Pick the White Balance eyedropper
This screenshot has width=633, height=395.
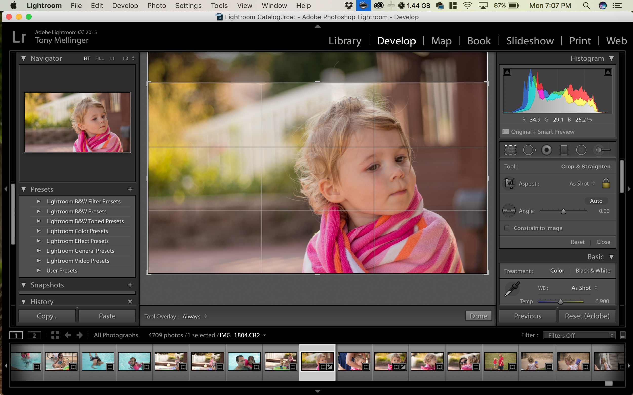coord(512,289)
